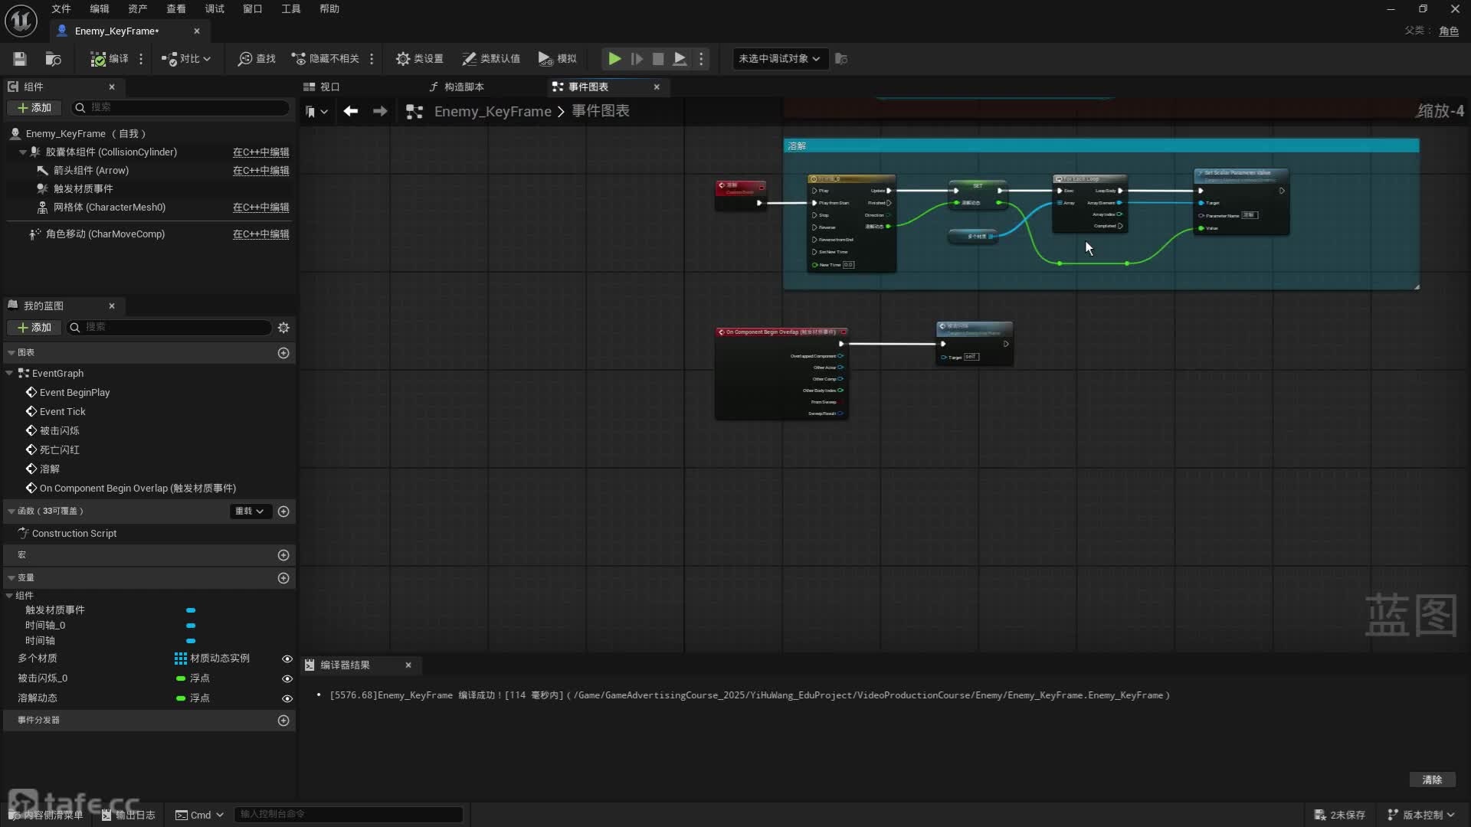Click the green Play button

[x=614, y=59]
